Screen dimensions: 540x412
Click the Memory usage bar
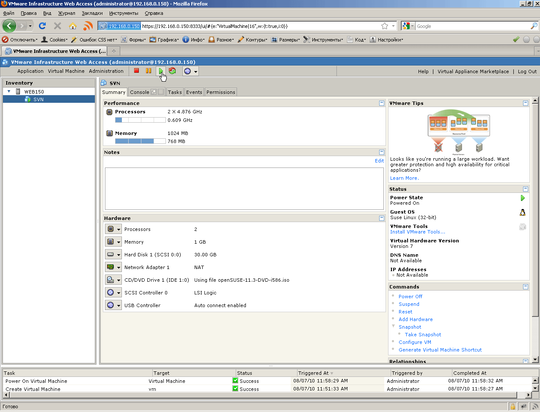pos(141,141)
